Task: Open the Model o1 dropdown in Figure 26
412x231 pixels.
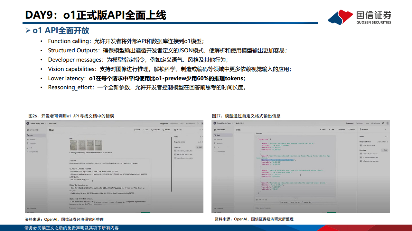Action: click(201, 137)
